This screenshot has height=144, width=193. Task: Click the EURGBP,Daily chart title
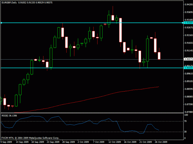click(9, 2)
